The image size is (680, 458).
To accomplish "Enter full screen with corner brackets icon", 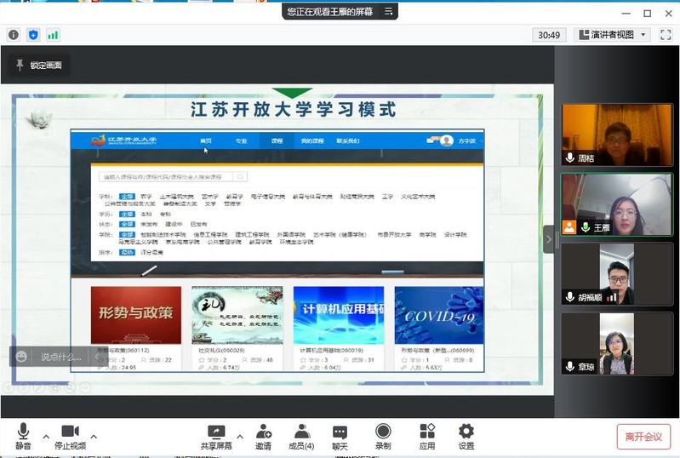I will pyautogui.click(x=666, y=35).
